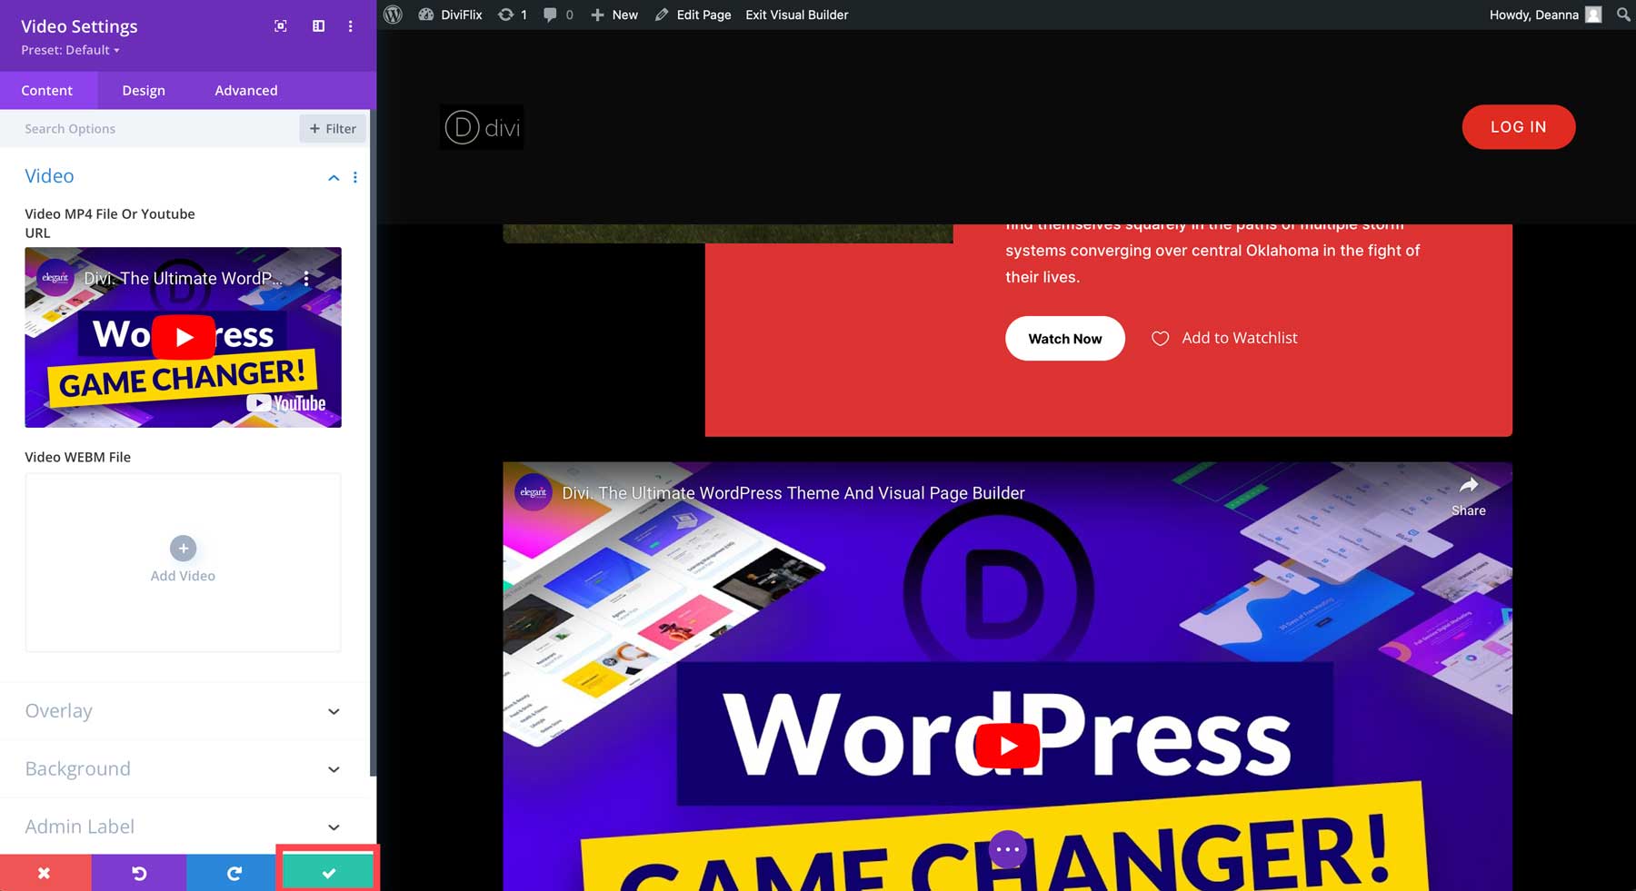Click the expand modal fullscreen icon
The image size is (1636, 891).
pyautogui.click(x=281, y=26)
